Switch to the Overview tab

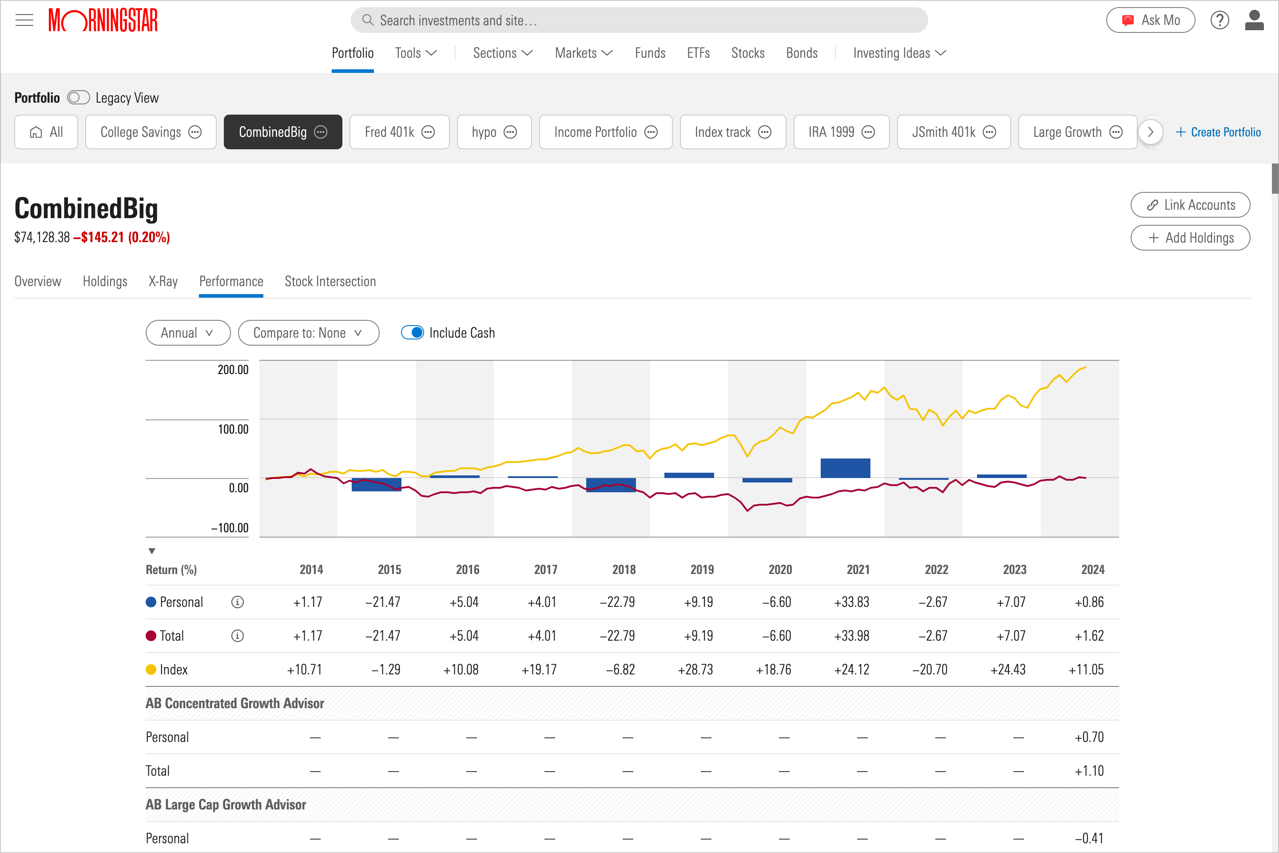(37, 281)
